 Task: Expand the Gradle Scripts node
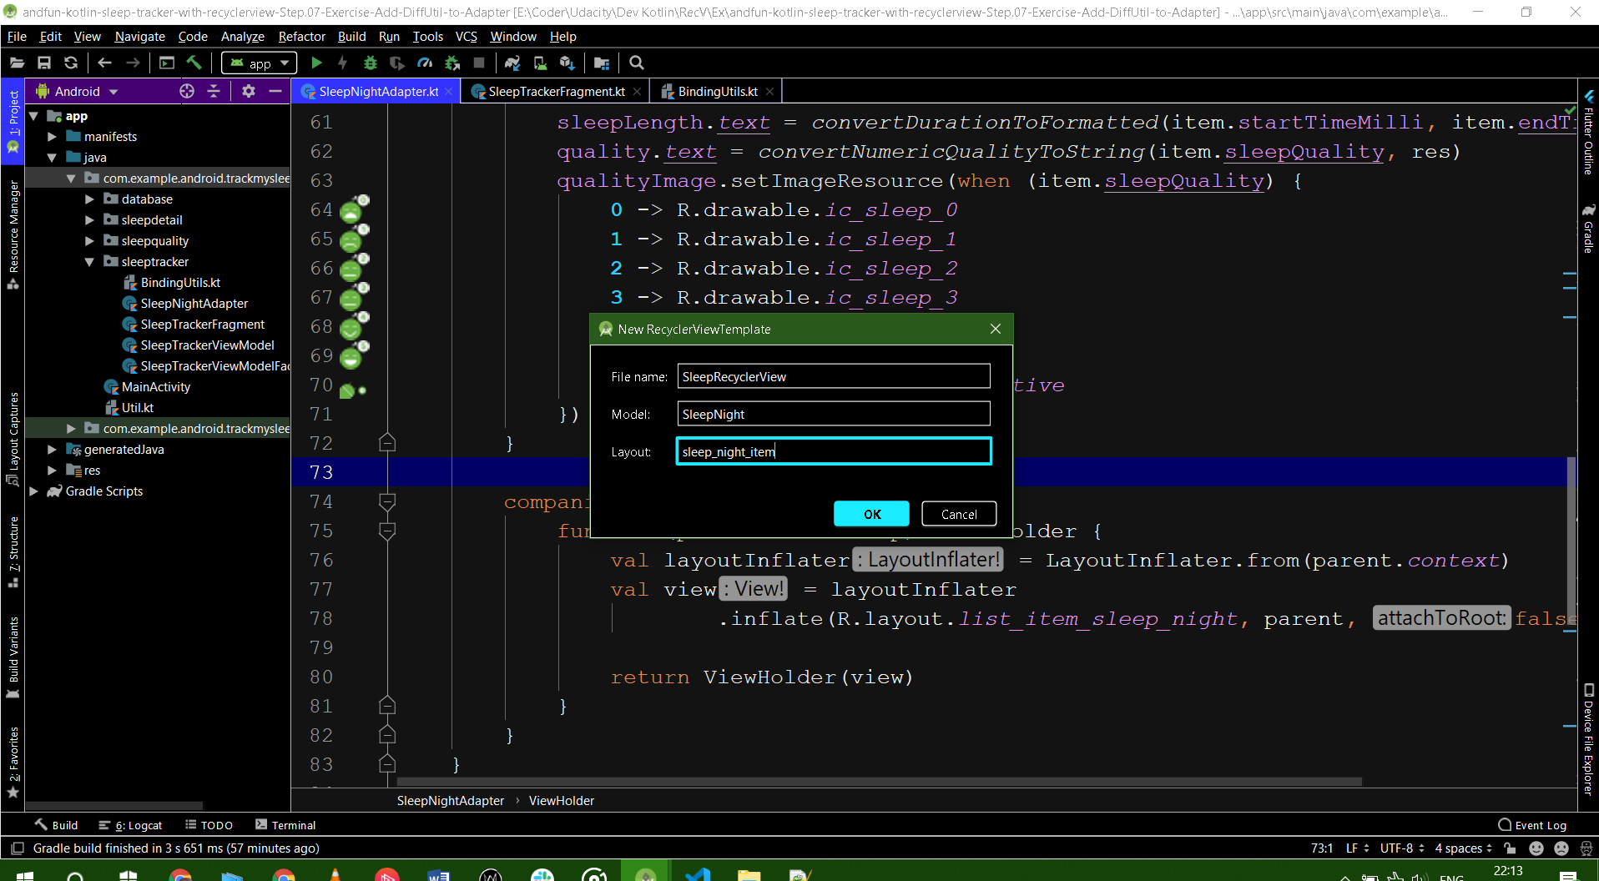tap(33, 491)
